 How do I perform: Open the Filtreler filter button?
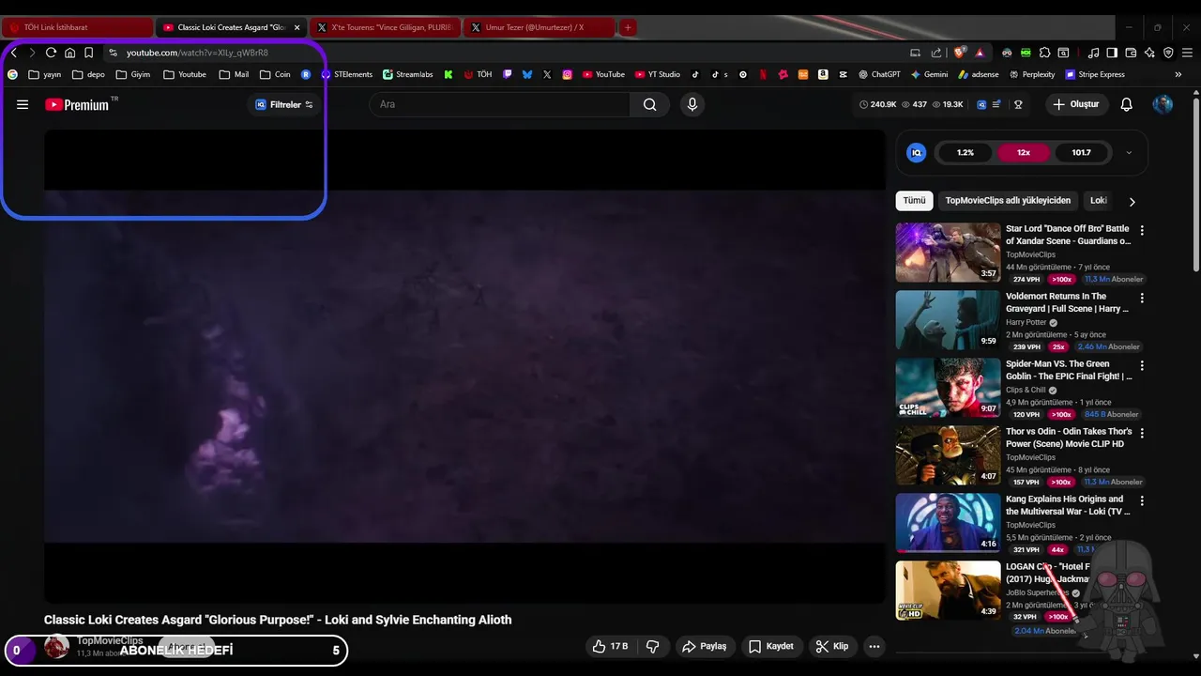click(x=284, y=104)
